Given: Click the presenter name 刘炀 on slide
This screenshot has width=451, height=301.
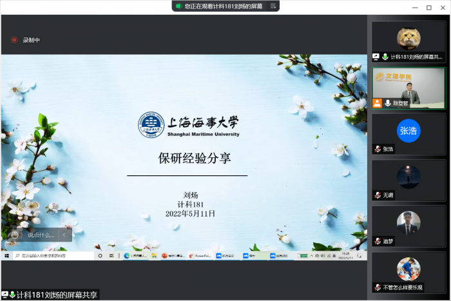Looking at the screenshot, I should (191, 195).
